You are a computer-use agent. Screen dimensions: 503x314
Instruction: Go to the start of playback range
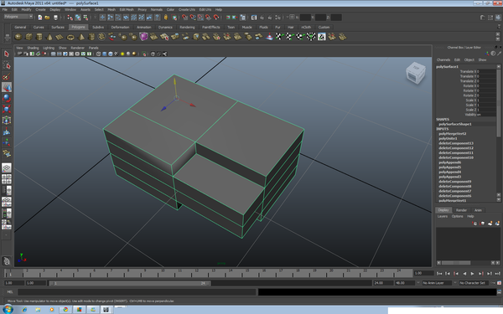point(439,274)
